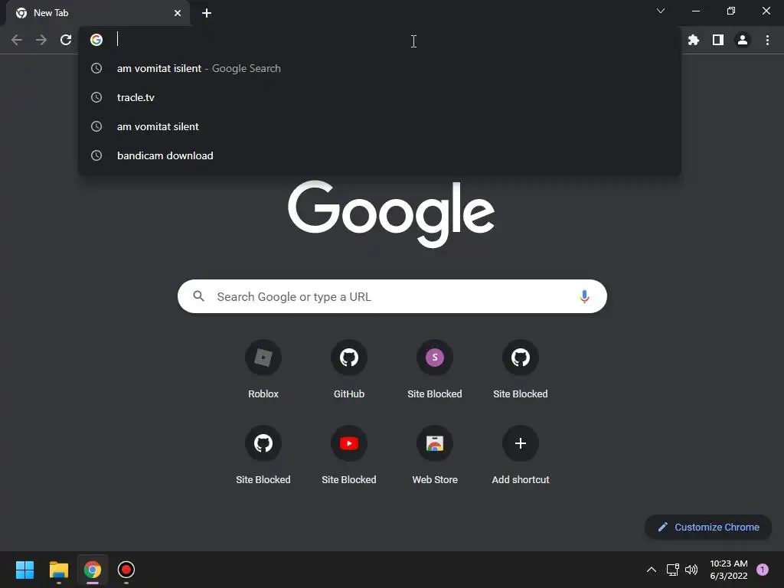This screenshot has height=588, width=784.
Task: Open Chrome three-dot menu
Action: coord(767,40)
